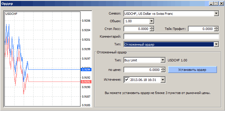This screenshot has width=225, height=140.
Task: Increase по цене price with up arrow
Action: (x=163, y=69)
